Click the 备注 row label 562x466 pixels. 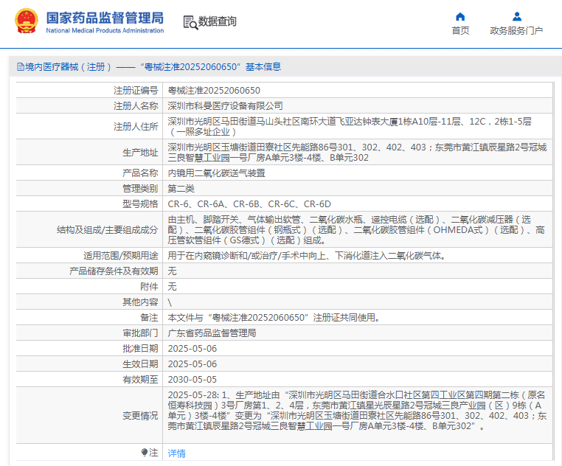coord(149,318)
